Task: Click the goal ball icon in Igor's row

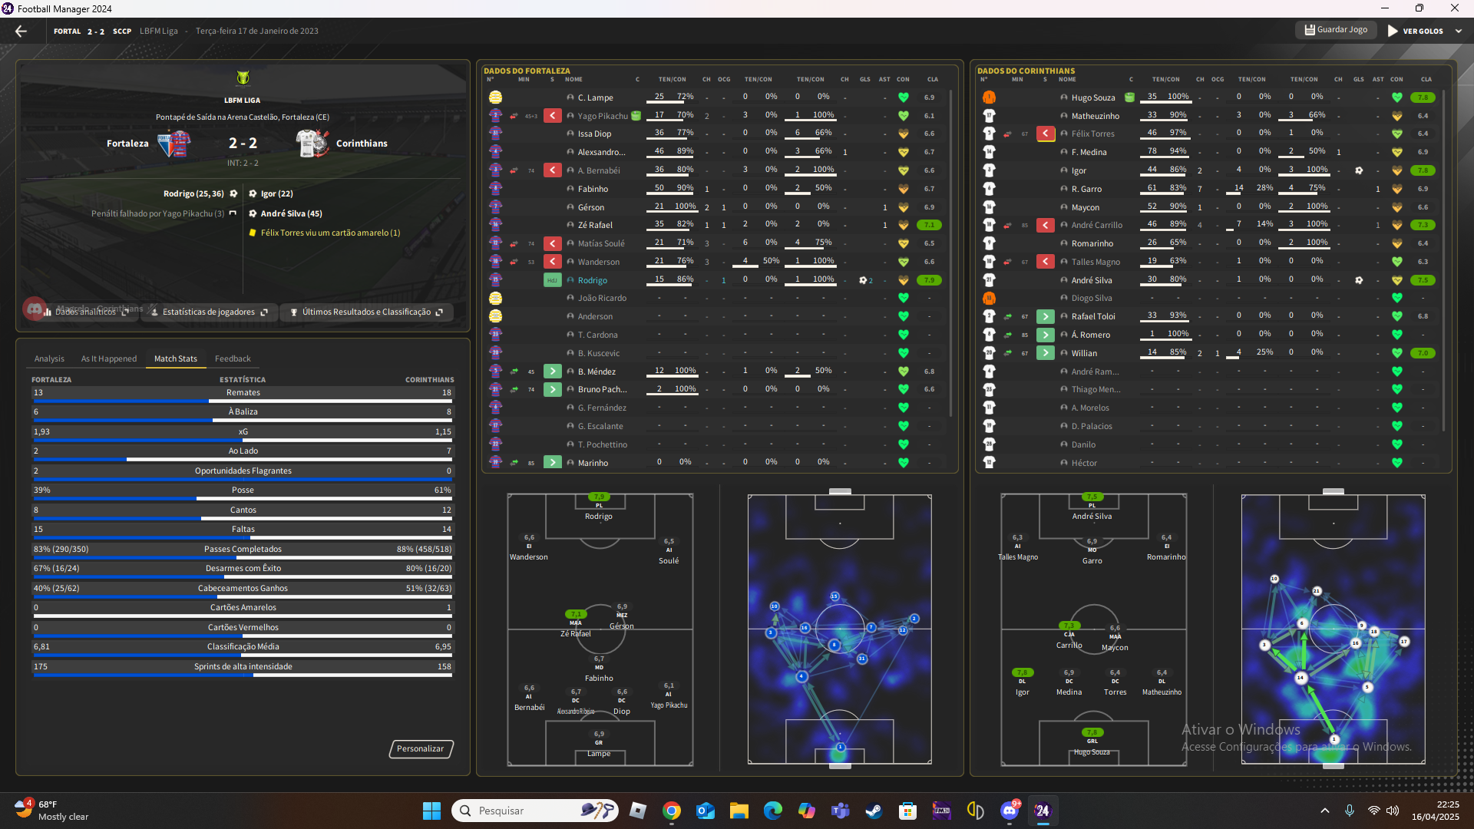Action: (1359, 170)
